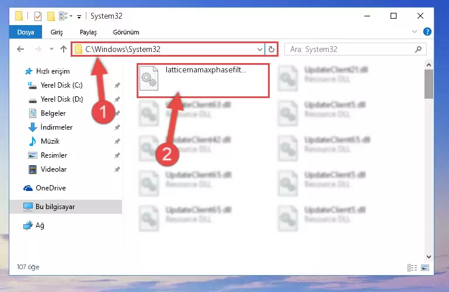Open the Resimler folder in sidebar
Screen dimensions: 449x292
[54, 155]
